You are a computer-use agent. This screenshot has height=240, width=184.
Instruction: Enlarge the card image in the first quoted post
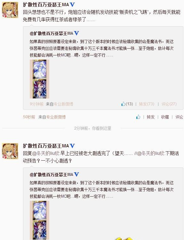[40, 79]
